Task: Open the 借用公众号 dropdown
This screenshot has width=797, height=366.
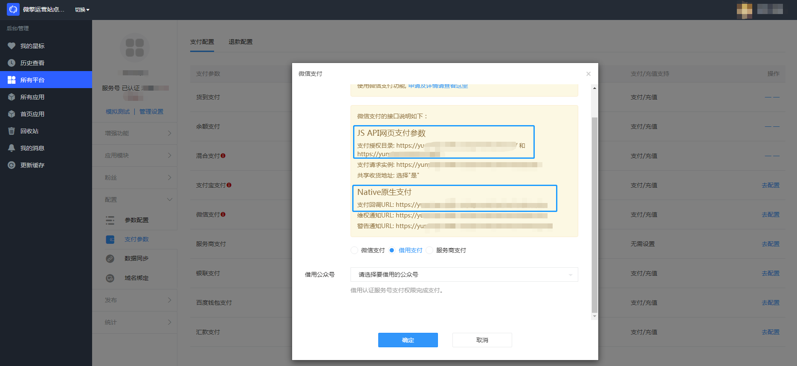Action: tap(464, 274)
